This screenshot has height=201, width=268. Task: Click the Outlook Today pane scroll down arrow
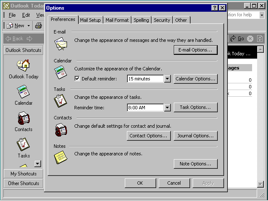point(260,184)
